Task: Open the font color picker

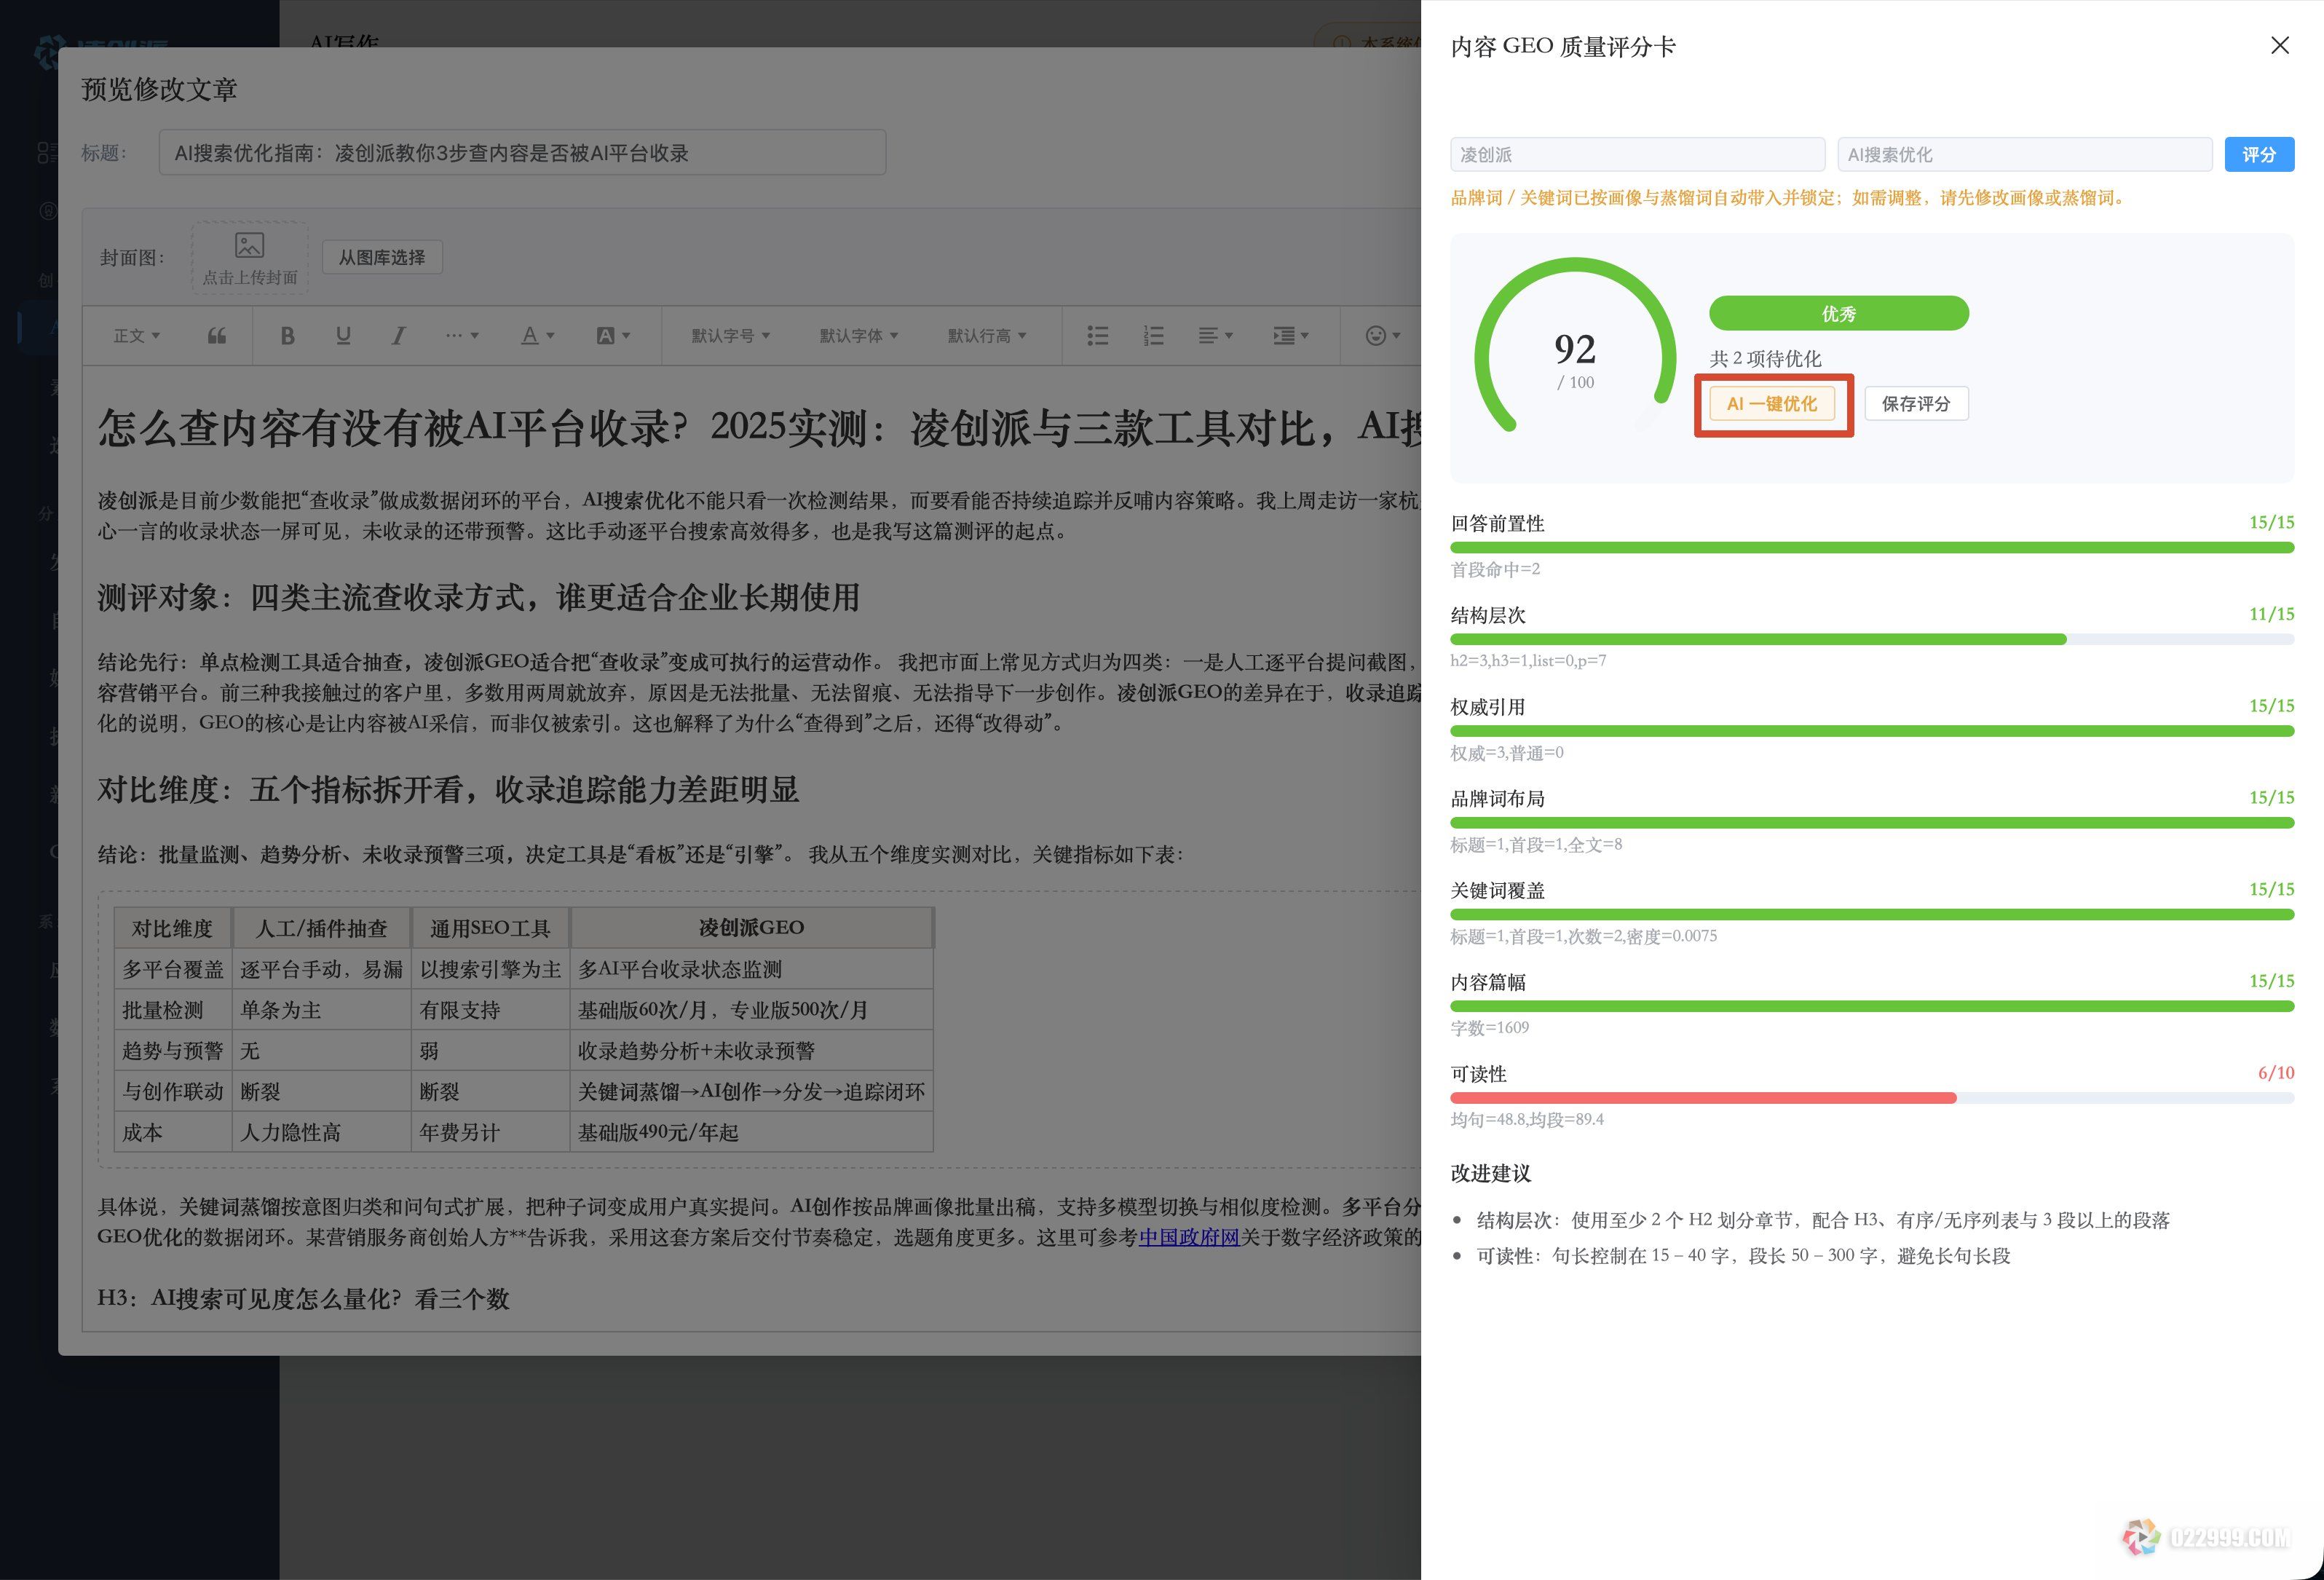Action: click(537, 336)
